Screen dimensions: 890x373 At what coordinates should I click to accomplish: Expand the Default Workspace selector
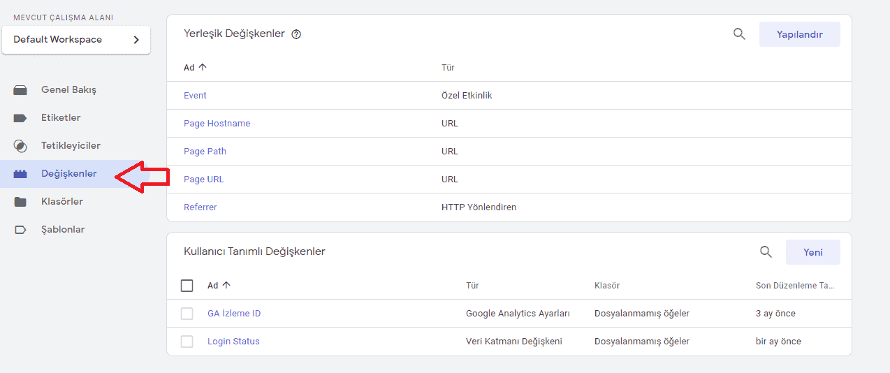pos(75,40)
